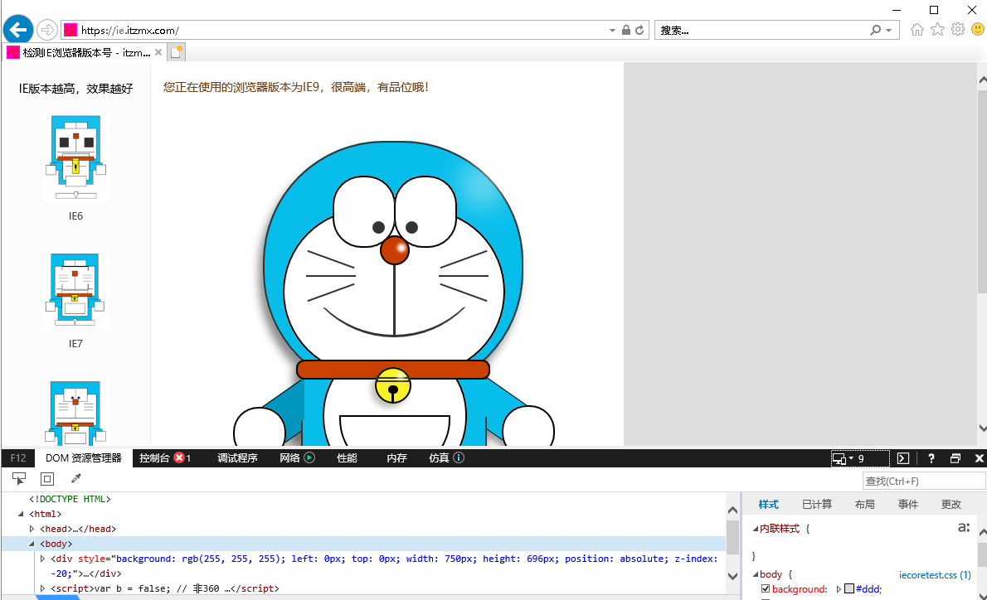Collapse the body node in DOM tree
Viewport: 987px width, 600px height.
(x=32, y=544)
